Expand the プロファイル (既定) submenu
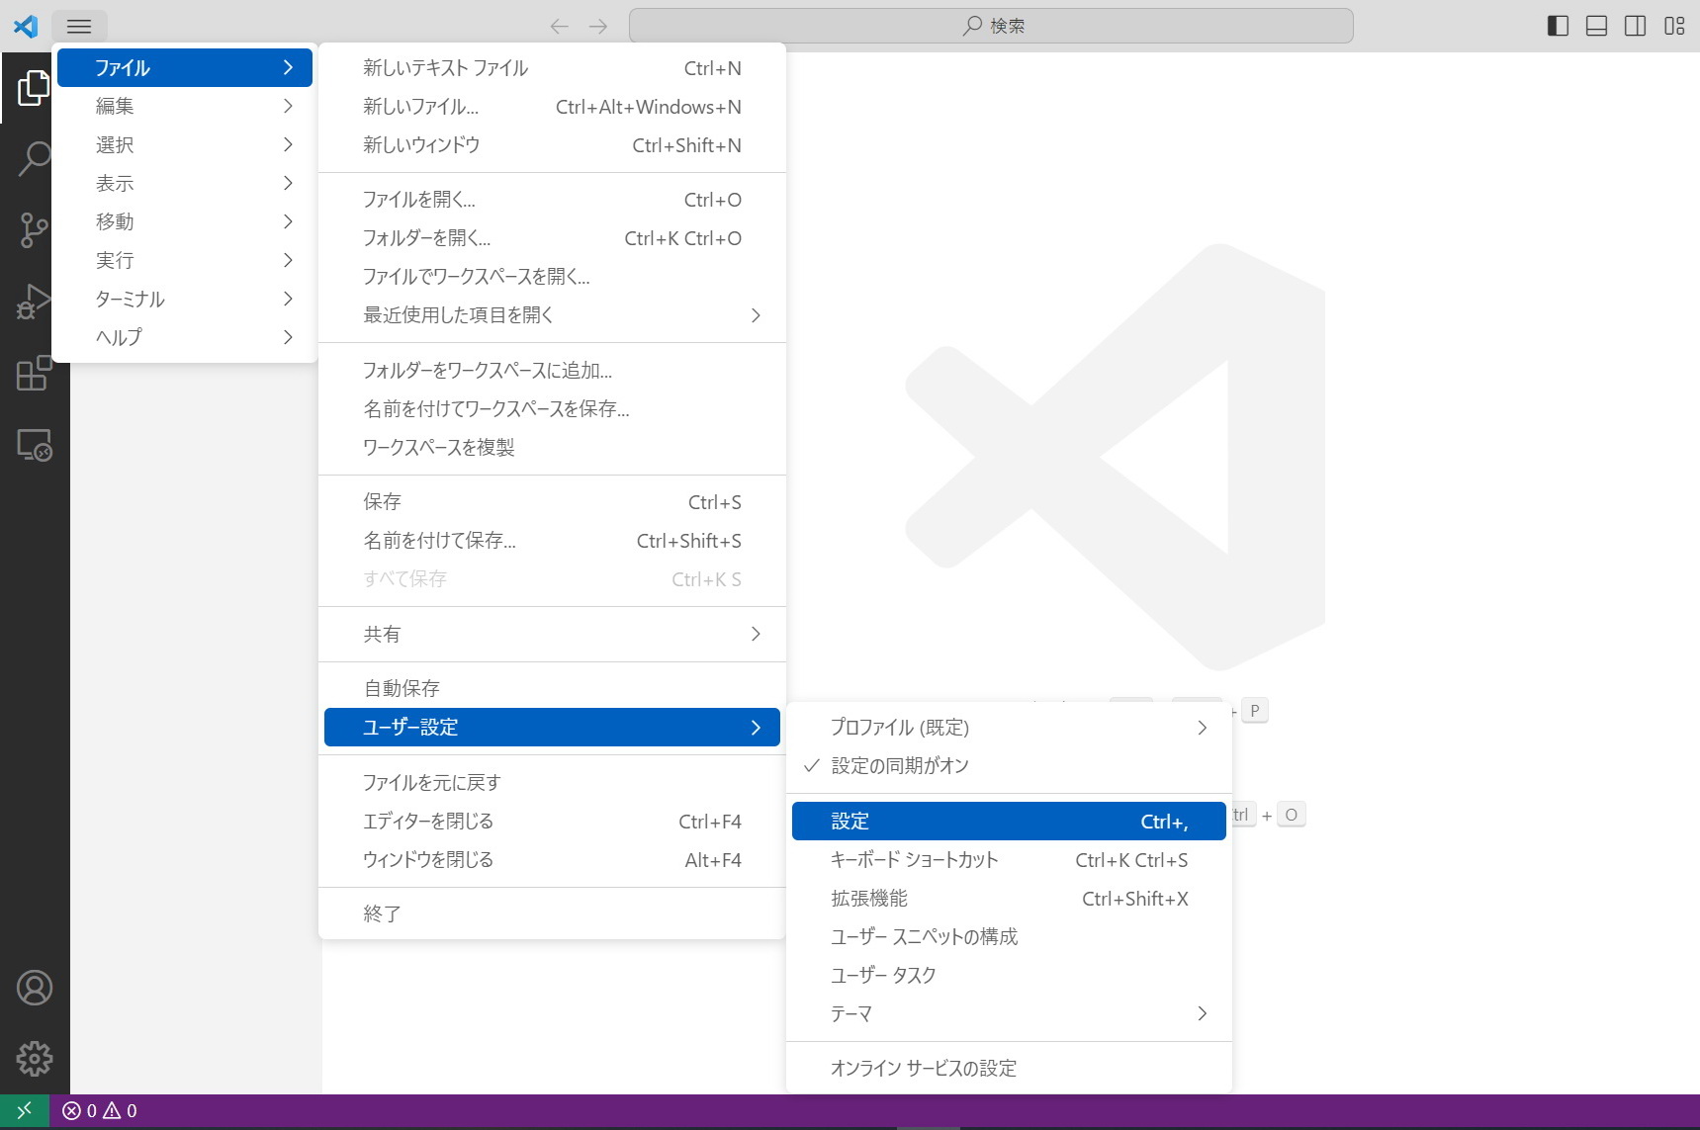Image resolution: width=1700 pixels, height=1130 pixels. [x=1009, y=728]
